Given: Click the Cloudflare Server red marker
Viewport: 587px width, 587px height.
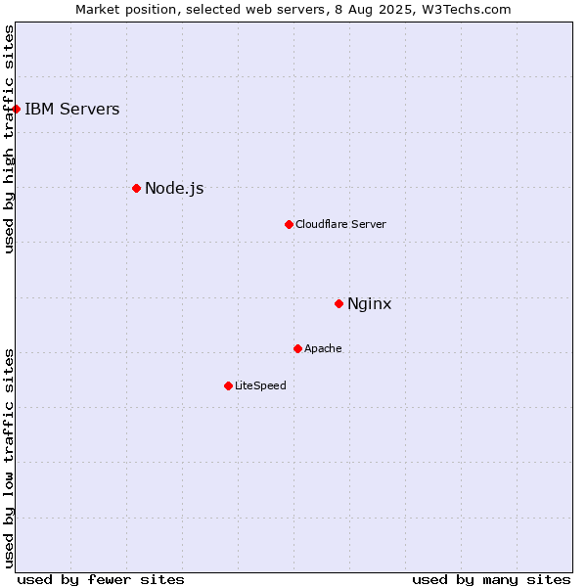Looking at the screenshot, I should point(289,225).
